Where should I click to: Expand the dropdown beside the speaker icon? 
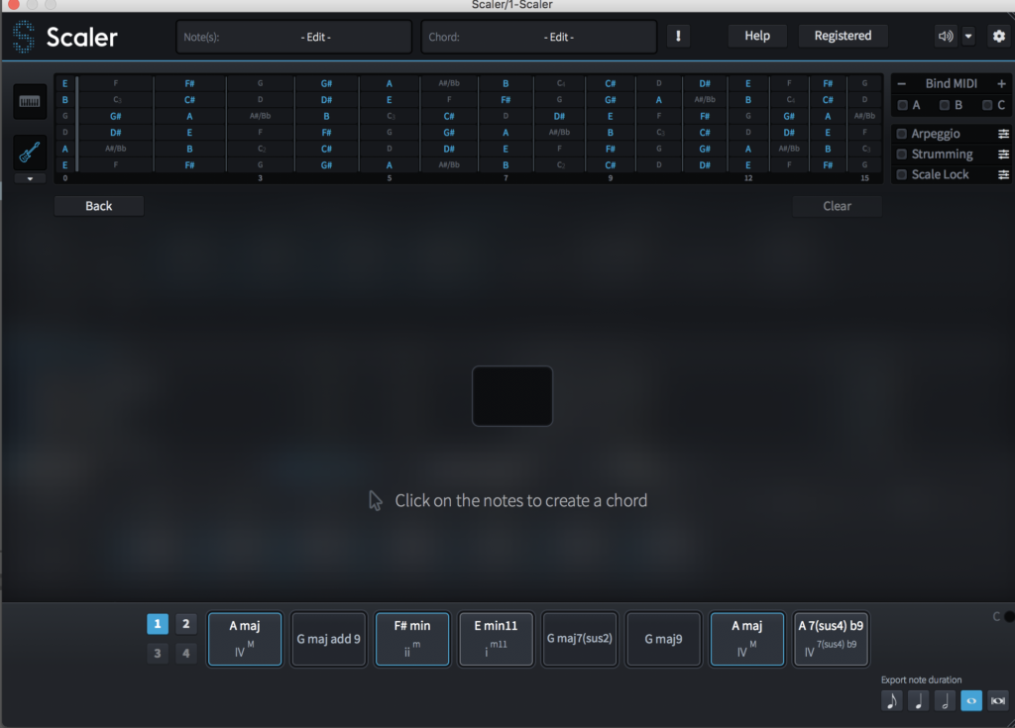click(968, 37)
